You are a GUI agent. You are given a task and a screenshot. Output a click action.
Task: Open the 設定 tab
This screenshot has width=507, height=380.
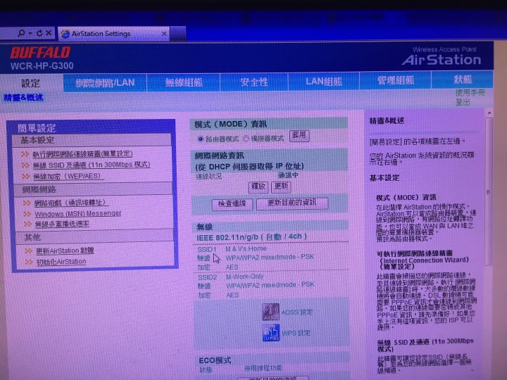coord(31,83)
